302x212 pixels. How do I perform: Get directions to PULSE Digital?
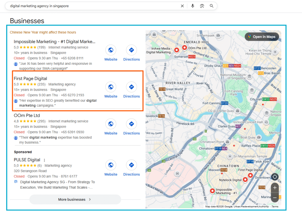[x=131, y=165]
